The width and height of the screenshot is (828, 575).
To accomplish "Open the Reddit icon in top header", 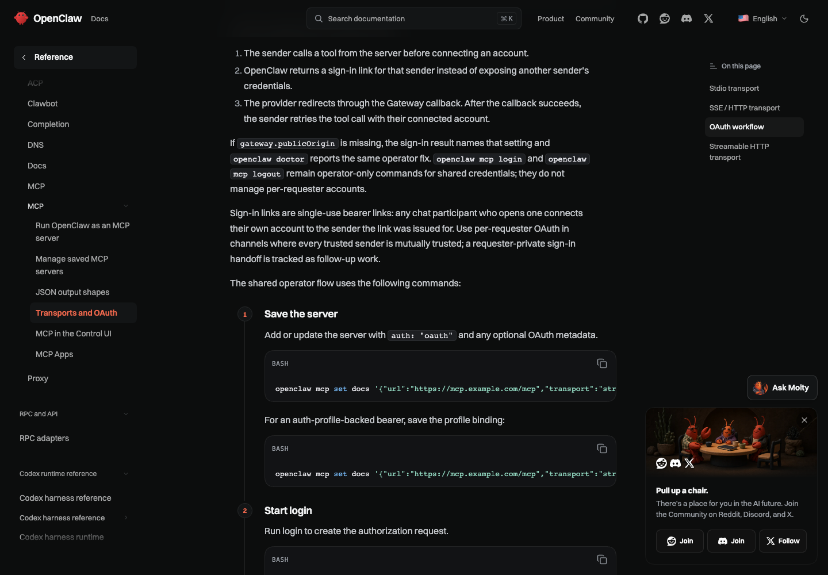I will coord(665,18).
